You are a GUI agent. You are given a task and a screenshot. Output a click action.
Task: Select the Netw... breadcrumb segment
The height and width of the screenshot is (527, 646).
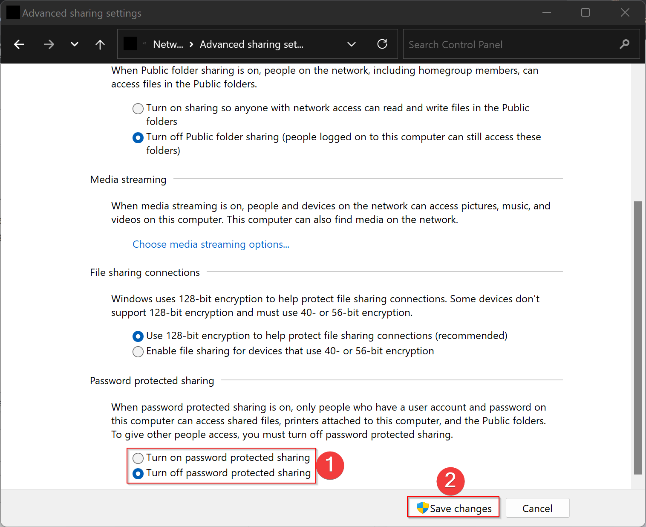pos(168,44)
